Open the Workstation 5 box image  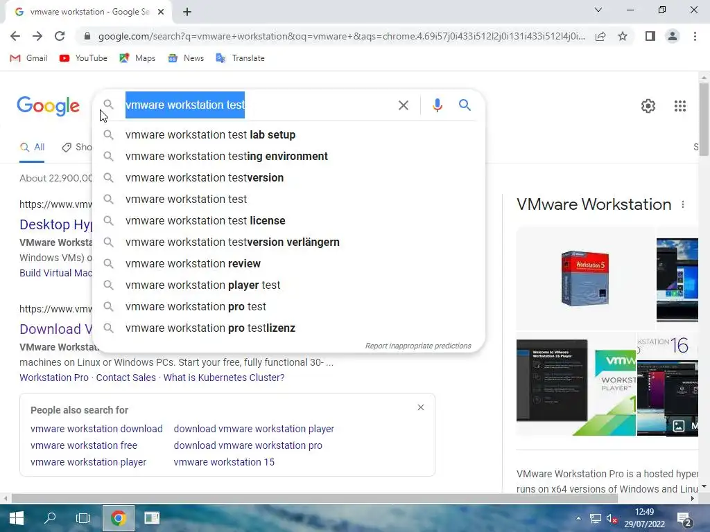pyautogui.click(x=585, y=278)
